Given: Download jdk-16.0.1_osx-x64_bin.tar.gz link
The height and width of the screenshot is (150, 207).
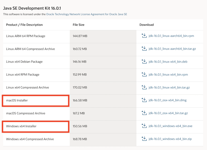Looking at the screenshot, I should pyautogui.click(x=168, y=113).
